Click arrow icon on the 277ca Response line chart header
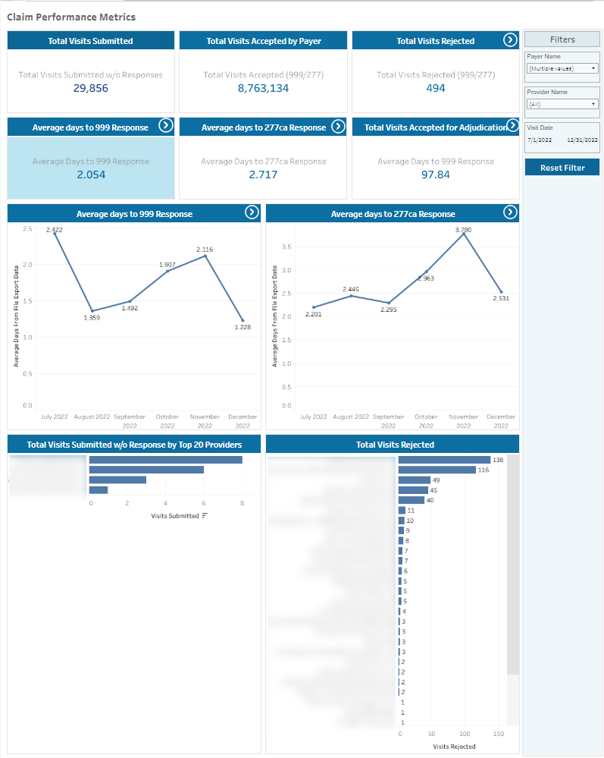Image resolution: width=604 pixels, height=758 pixels. [x=510, y=212]
